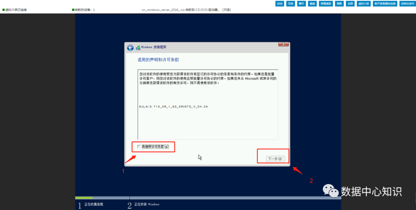Close the Windows 安装程序 dialog
The width and height of the screenshot is (416, 210).
pyautogui.click(x=283, y=44)
